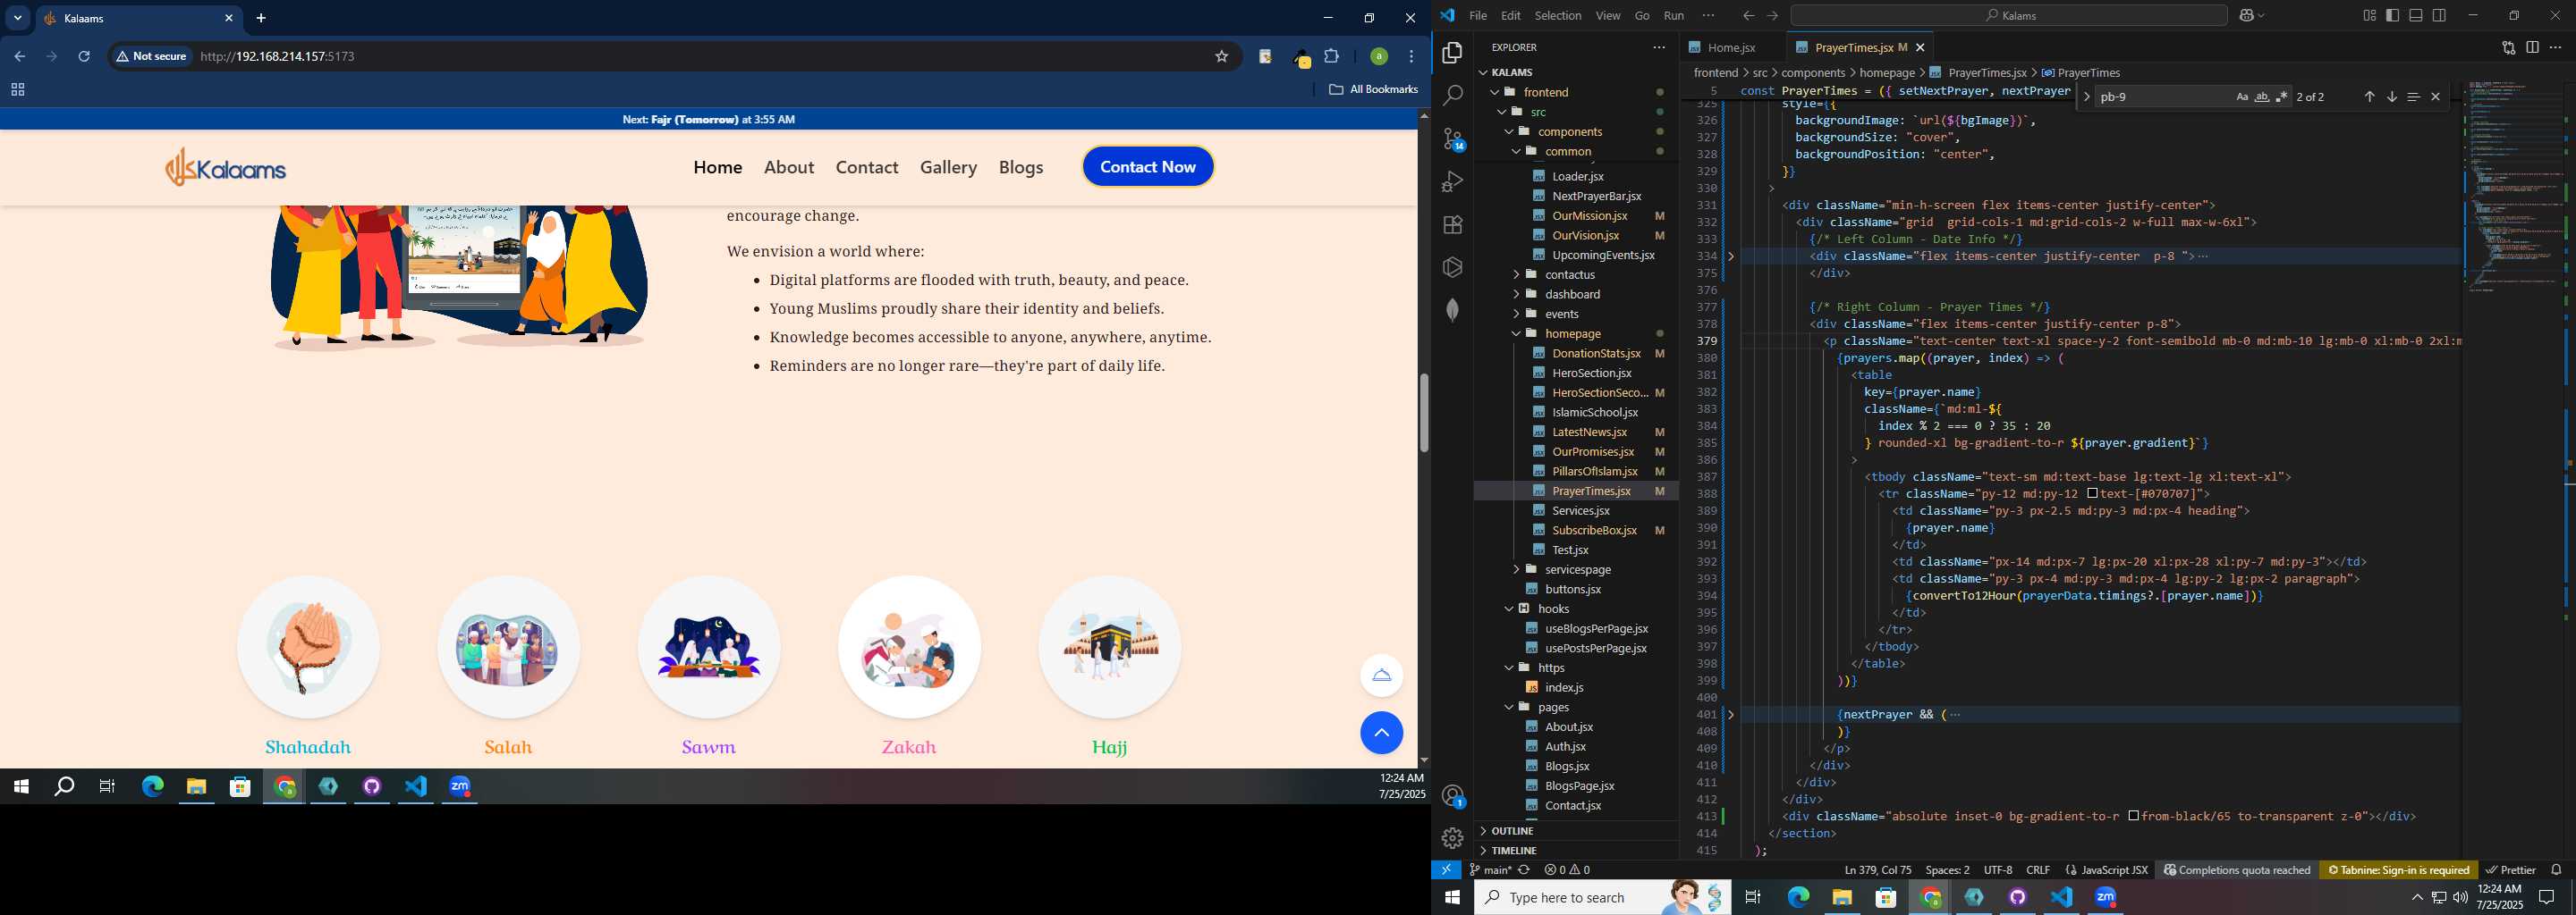Image resolution: width=2576 pixels, height=915 pixels.
Task: Toggle Match Case in find widget
Action: tap(2242, 97)
